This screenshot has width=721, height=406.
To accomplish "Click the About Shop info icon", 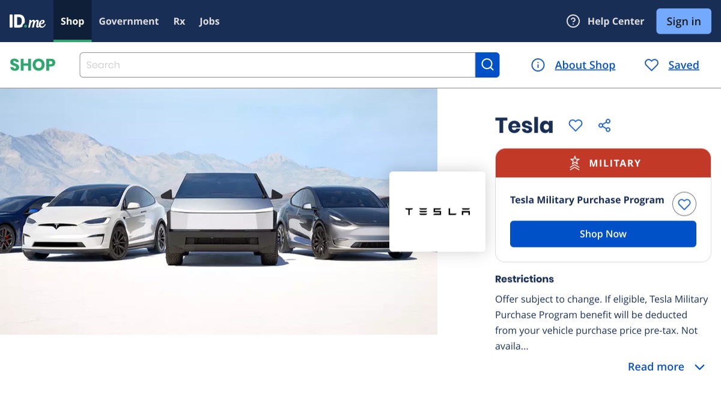I will point(538,65).
